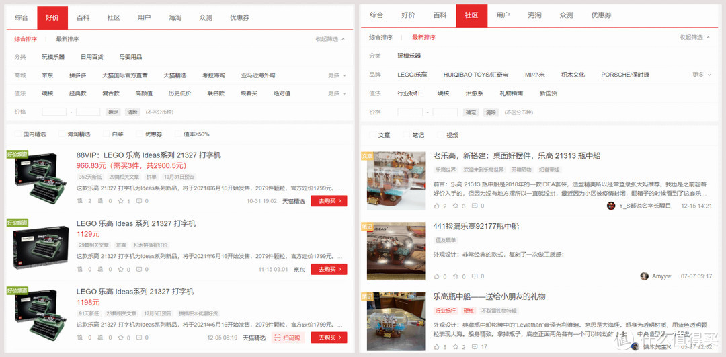Open comment icon on the 441捡漏乐高92177瓶中船 note
This screenshot has width=726, height=357.
pyautogui.click(x=475, y=276)
